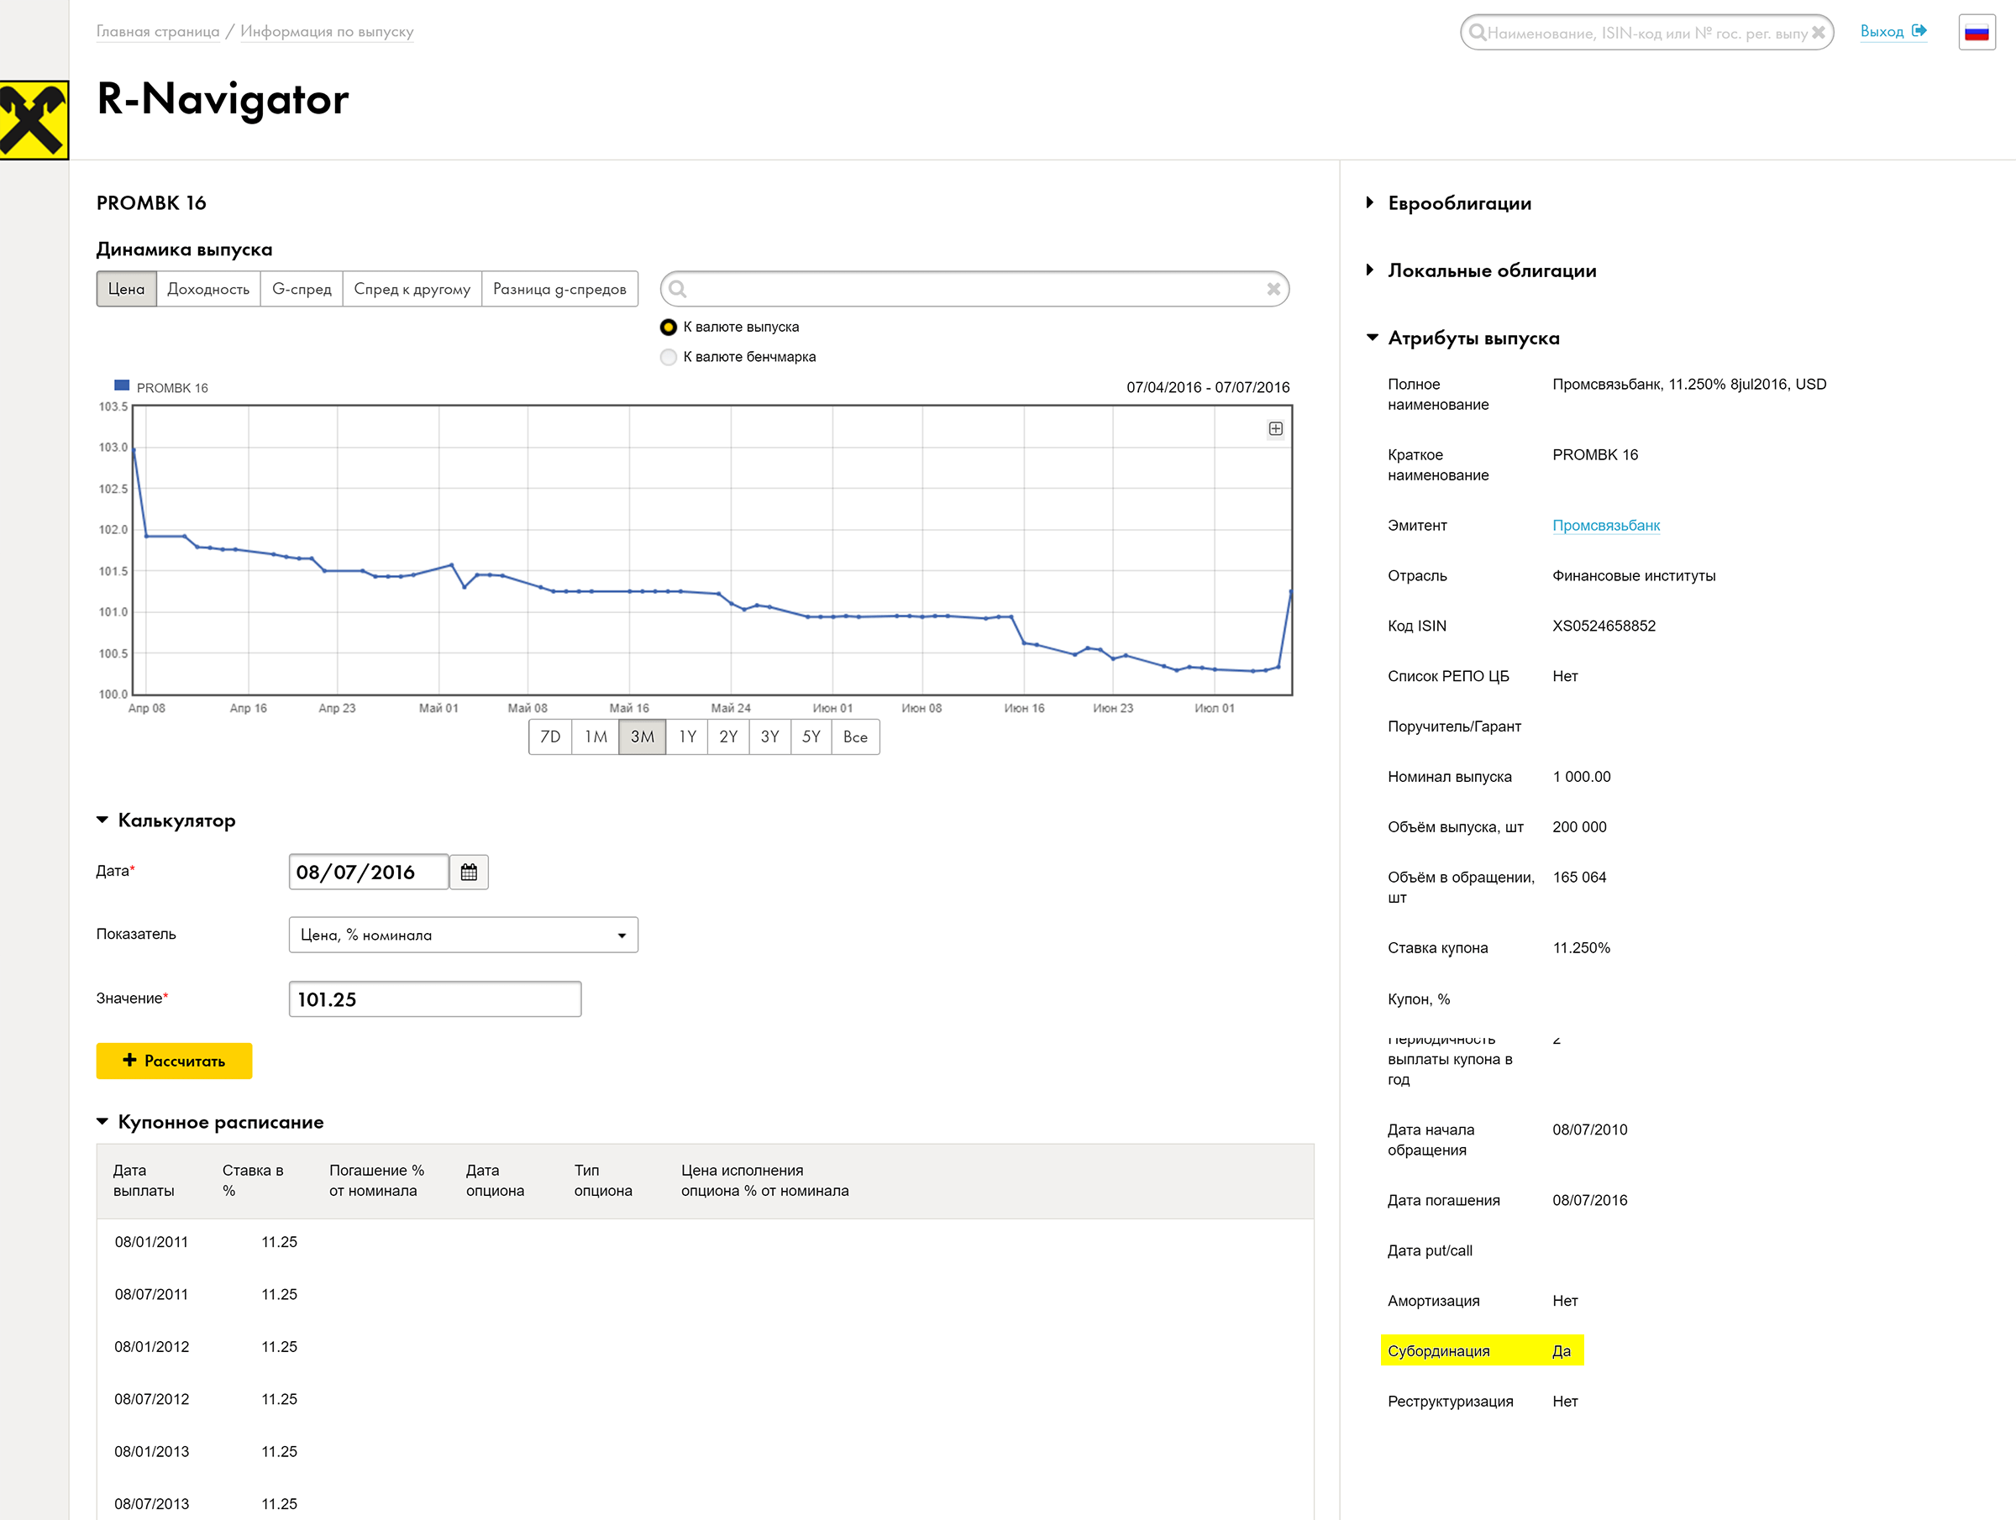
Task: Switch to the Цена tab
Action: 127,289
